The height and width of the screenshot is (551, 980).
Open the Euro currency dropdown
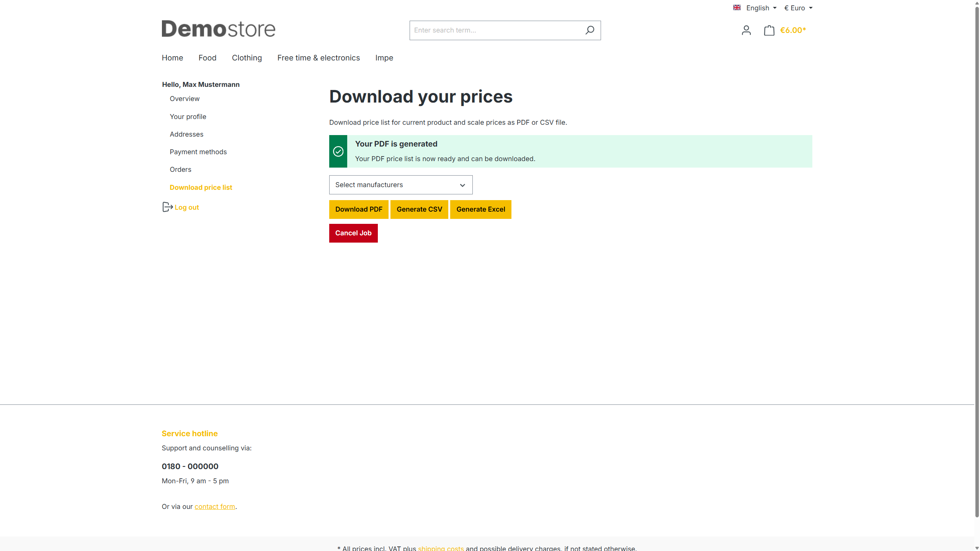(798, 8)
